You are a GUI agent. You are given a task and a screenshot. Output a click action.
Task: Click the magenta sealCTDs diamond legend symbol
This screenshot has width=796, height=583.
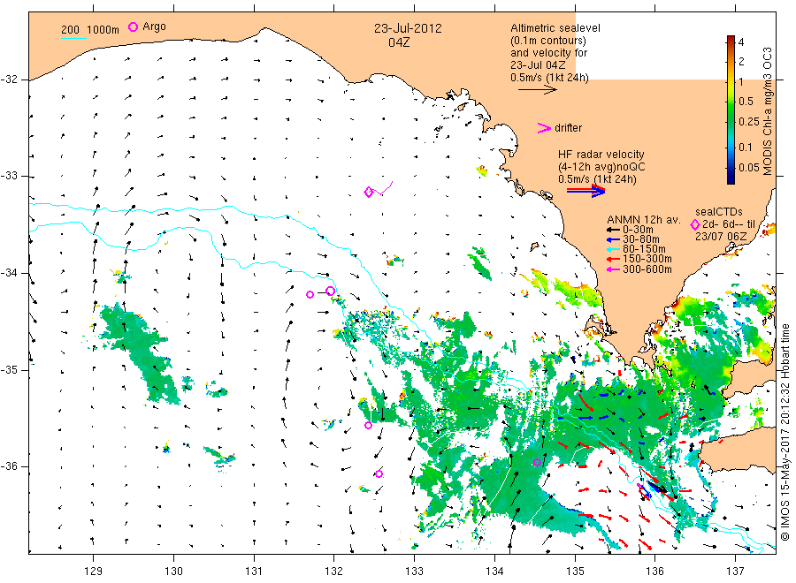(695, 224)
